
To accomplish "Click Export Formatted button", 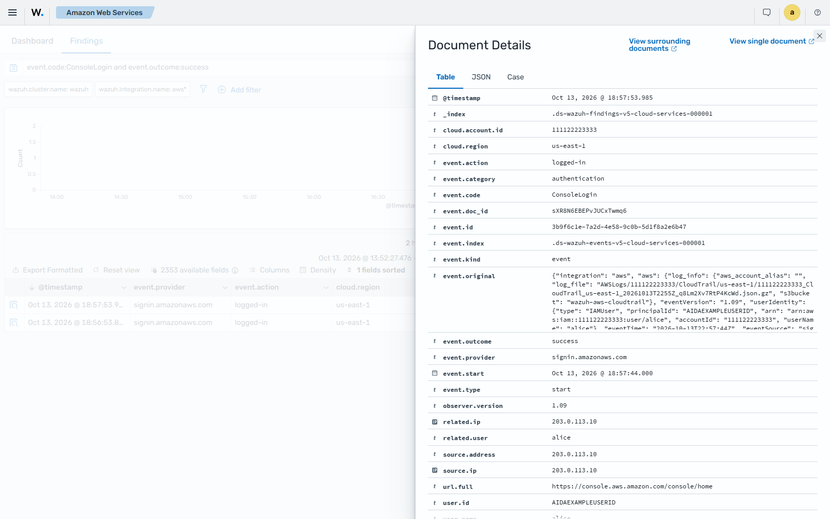I will (x=48, y=270).
